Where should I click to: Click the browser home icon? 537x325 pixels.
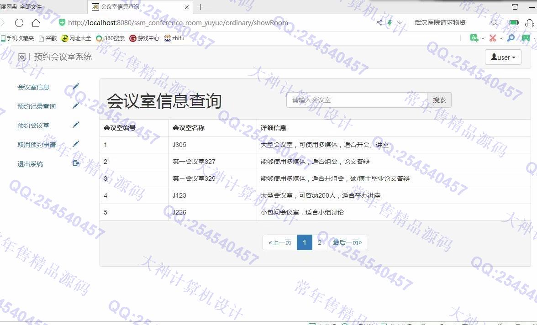coord(36,23)
